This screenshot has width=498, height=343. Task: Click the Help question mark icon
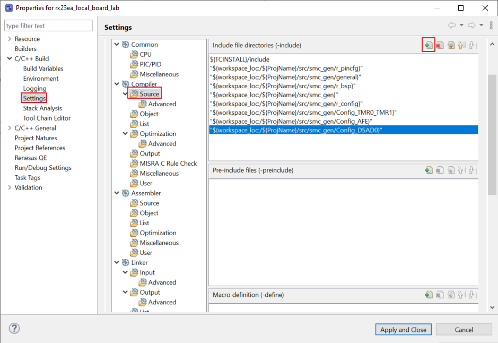(x=14, y=328)
